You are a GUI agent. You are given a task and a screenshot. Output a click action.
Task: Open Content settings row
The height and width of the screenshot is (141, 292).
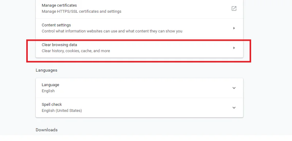[139, 28]
